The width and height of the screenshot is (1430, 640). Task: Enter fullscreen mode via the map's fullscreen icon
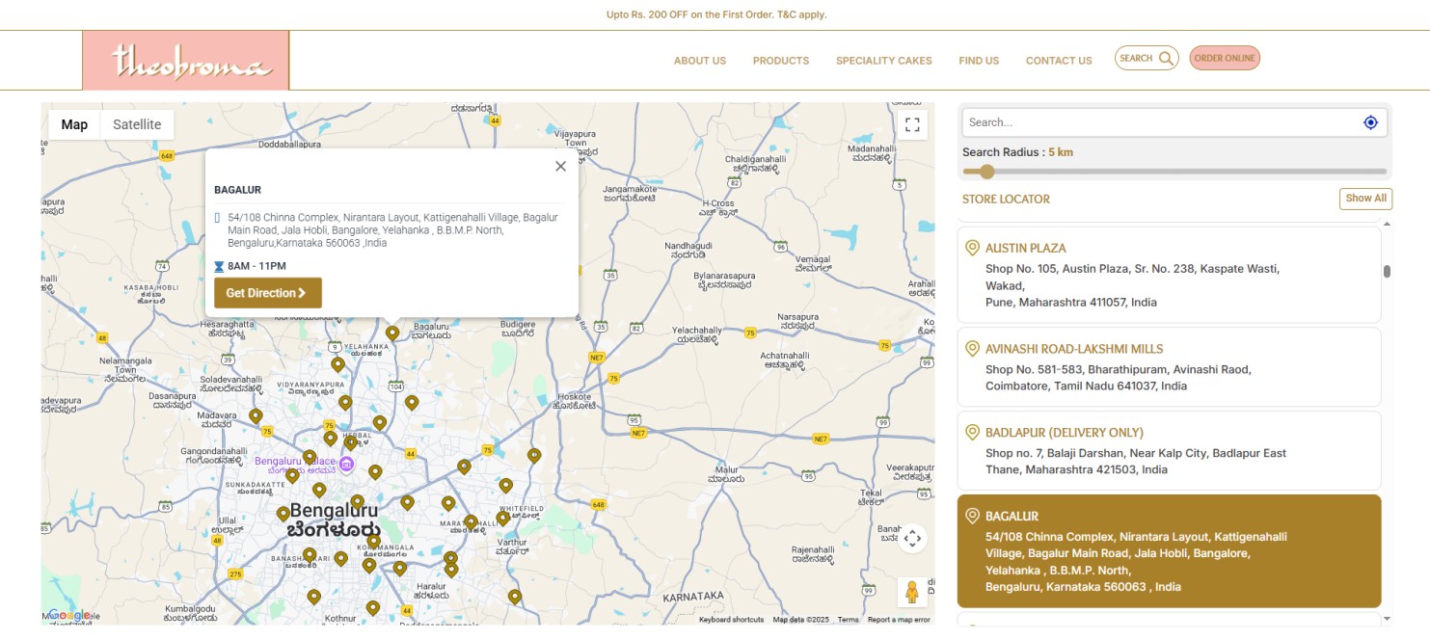pos(912,123)
